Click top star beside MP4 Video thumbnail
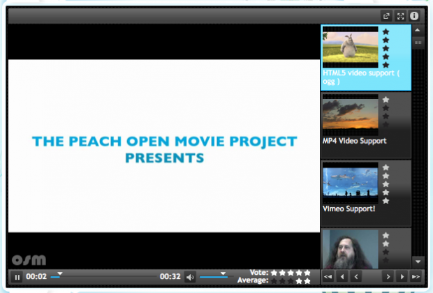Viewport: 433px width, 293px height. (386, 100)
